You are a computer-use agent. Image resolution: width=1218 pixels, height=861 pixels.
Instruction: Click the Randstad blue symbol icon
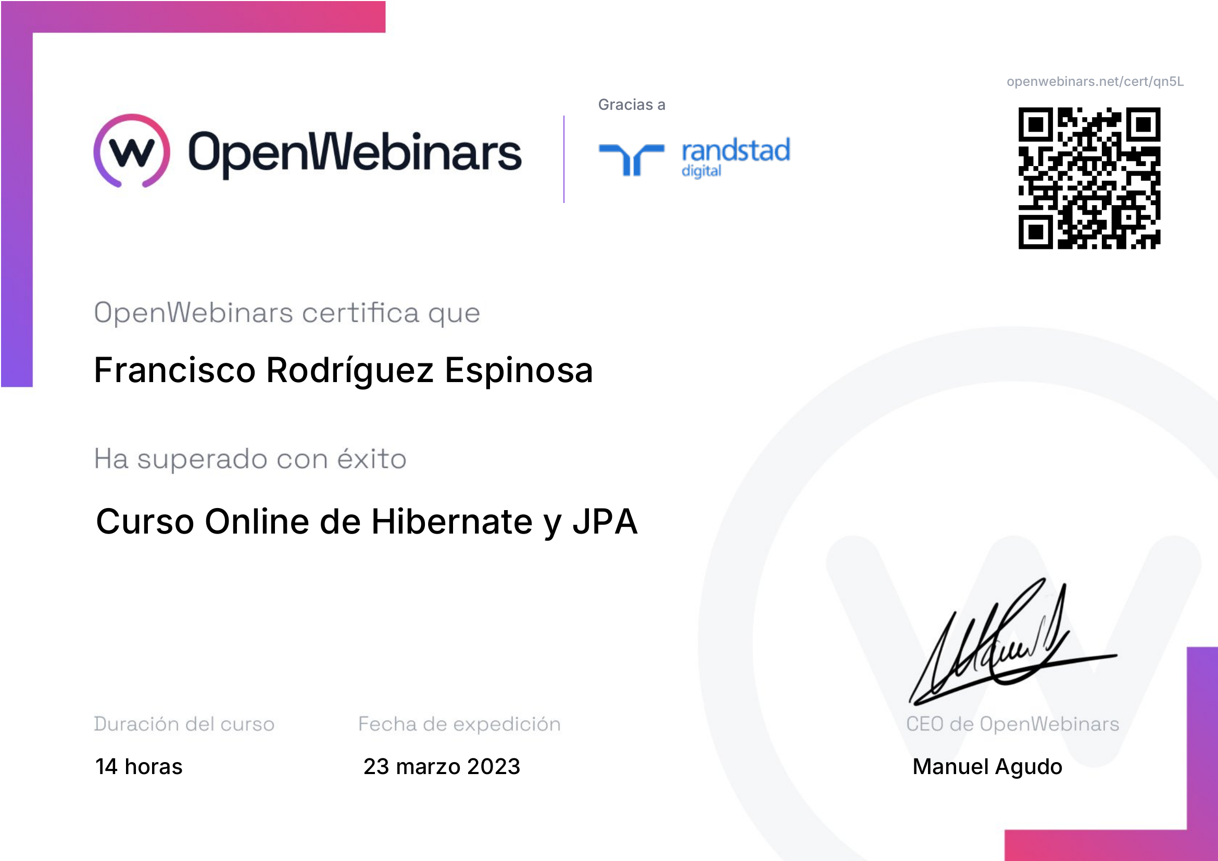[631, 160]
